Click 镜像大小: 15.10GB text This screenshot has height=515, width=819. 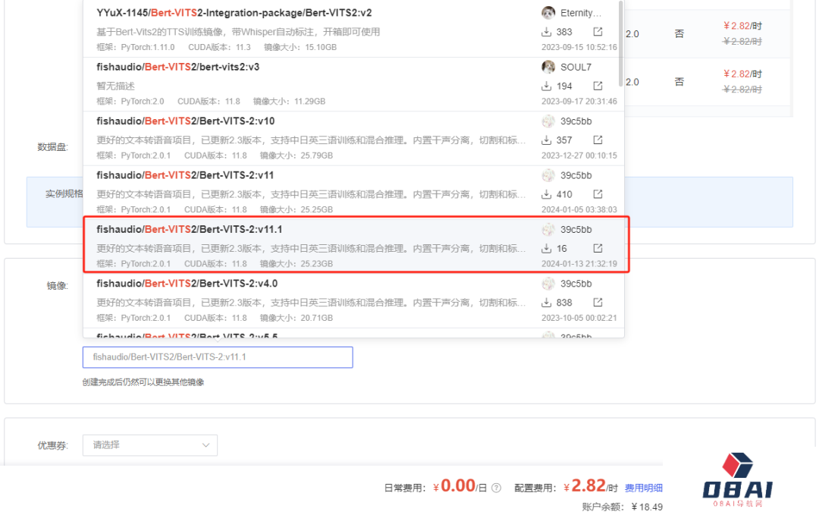300,47
